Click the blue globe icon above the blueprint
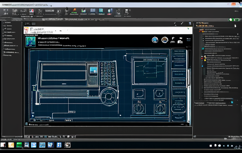The height and width of the screenshot is (153, 242). [x=155, y=40]
